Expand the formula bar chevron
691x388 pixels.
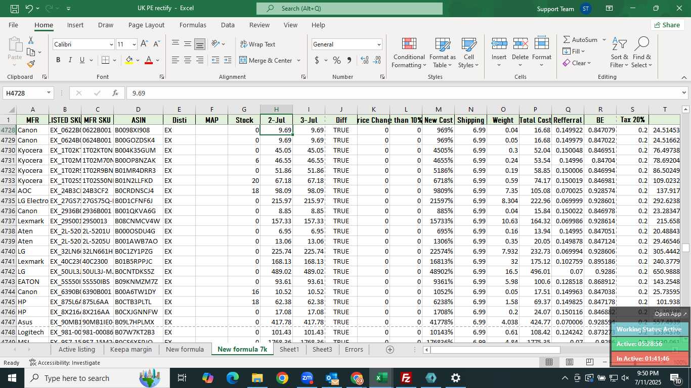(x=684, y=93)
